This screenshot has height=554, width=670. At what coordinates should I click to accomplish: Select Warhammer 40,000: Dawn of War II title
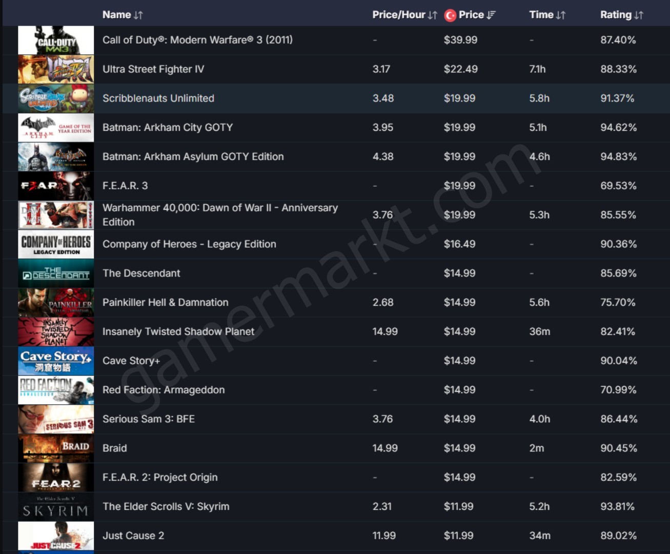pyautogui.click(x=220, y=215)
